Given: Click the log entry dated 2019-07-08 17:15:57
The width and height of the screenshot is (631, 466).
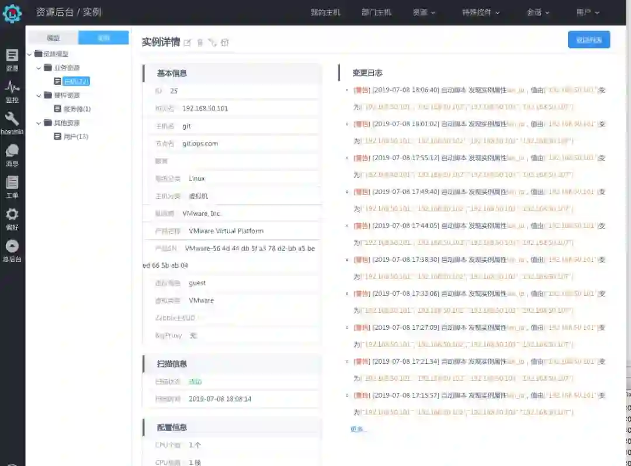Looking at the screenshot, I should pyautogui.click(x=479, y=403).
